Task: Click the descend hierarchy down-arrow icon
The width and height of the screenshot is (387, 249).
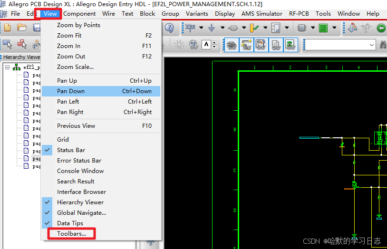Action: pos(352,28)
